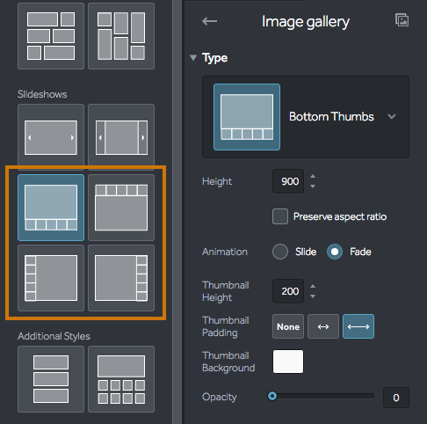Pick the vertical masonry gallery layout
The width and height of the screenshot is (427, 424).
[121, 36]
